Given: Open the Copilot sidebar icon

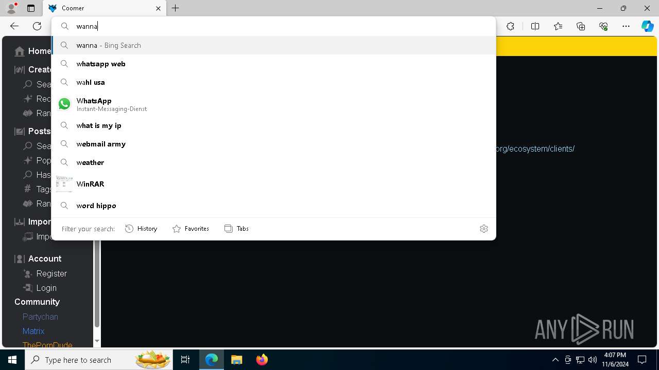Looking at the screenshot, I should pos(647,26).
